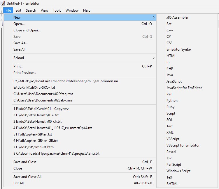Open recent file ru-SRC+.txt
The height and width of the screenshot is (189, 219).
tap(80, 88)
